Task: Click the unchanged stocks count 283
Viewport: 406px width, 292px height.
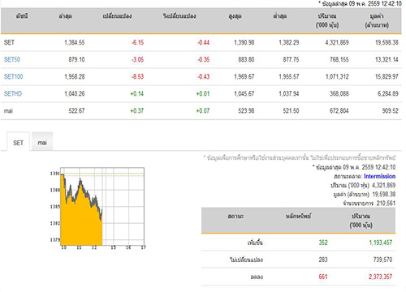Action: 323,260
